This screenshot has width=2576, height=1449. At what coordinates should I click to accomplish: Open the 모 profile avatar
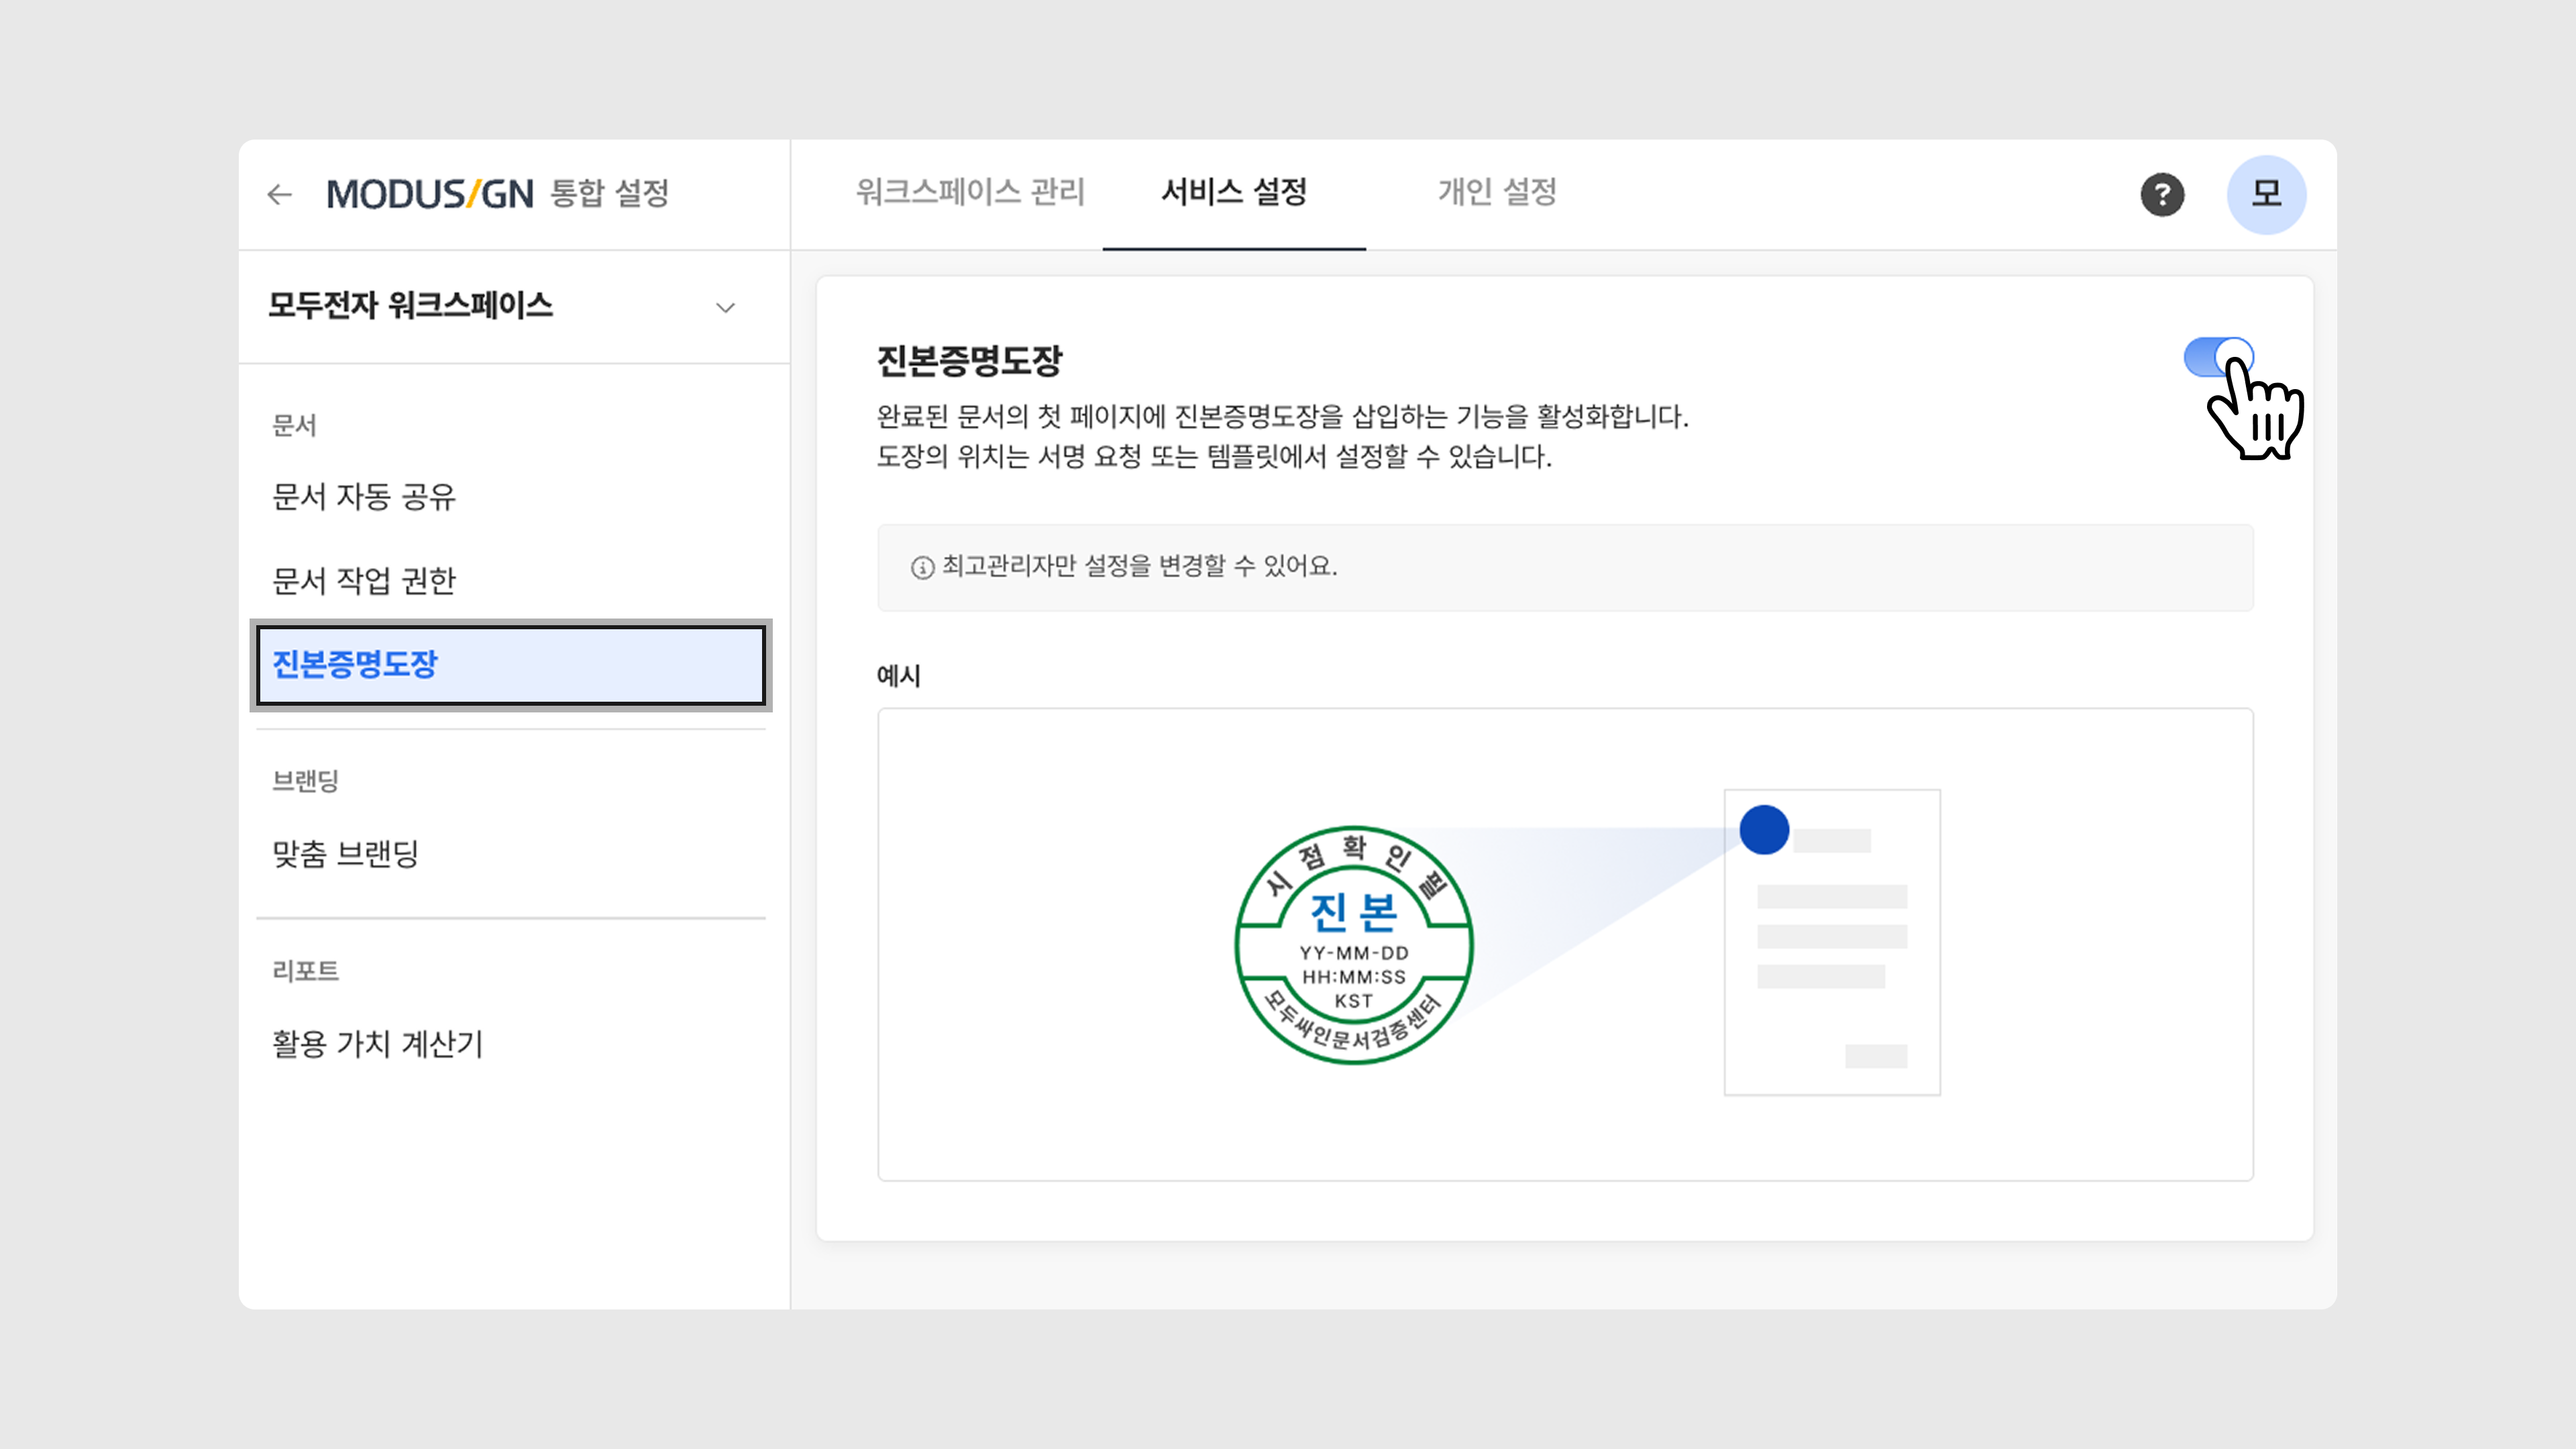2266,194
